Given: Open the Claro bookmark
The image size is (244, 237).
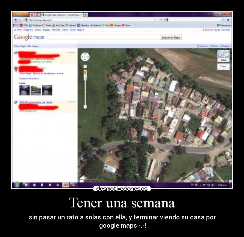Looking at the screenshot, I should coord(126,25).
